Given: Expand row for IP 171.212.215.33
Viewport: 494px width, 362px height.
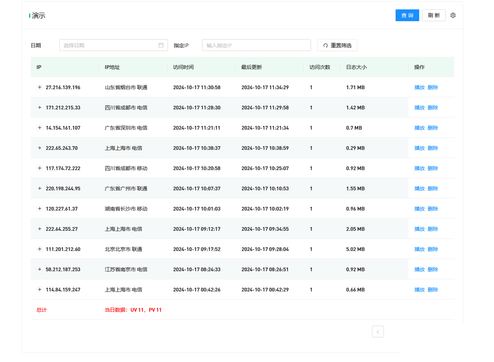Looking at the screenshot, I should coord(40,108).
